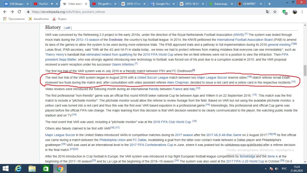The image size is (307, 173).
Task: Open the 2017 MLS All-Star Game link
Action: click(224, 135)
